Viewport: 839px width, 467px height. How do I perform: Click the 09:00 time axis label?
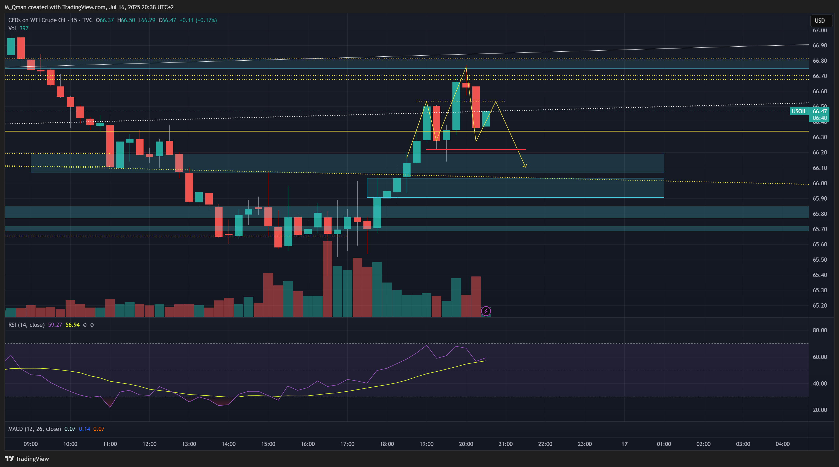click(x=31, y=444)
